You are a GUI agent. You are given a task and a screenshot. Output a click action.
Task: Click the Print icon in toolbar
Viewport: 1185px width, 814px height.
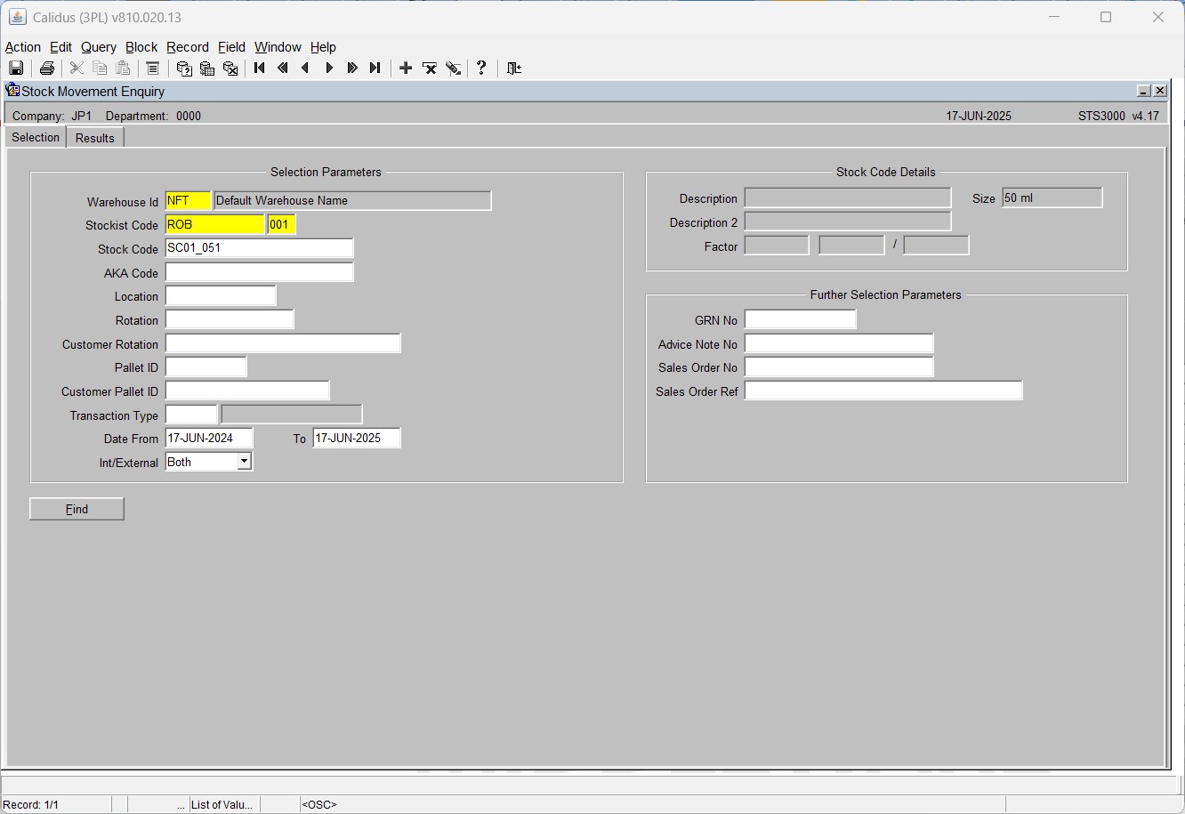47,69
